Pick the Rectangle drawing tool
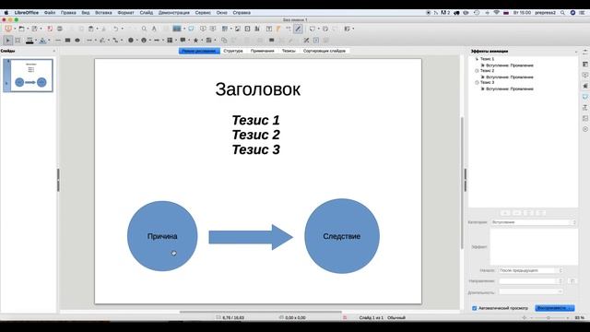Screen dimensions: 590x332 (x=67, y=41)
